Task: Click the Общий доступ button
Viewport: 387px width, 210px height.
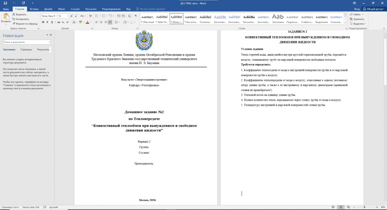Action: (373, 8)
